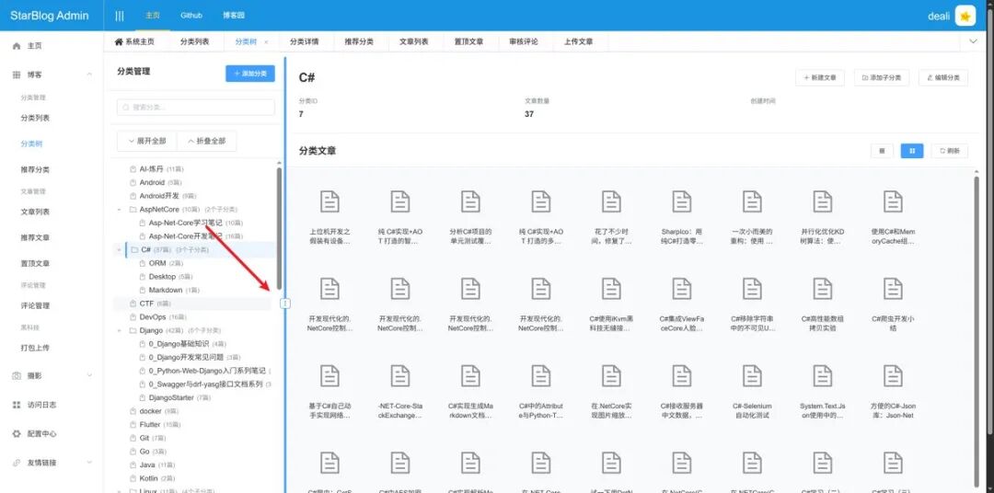Viewport: 994px width, 493px height.
Task: Toggle the sidebar collapse icon in header
Action: coord(119,16)
